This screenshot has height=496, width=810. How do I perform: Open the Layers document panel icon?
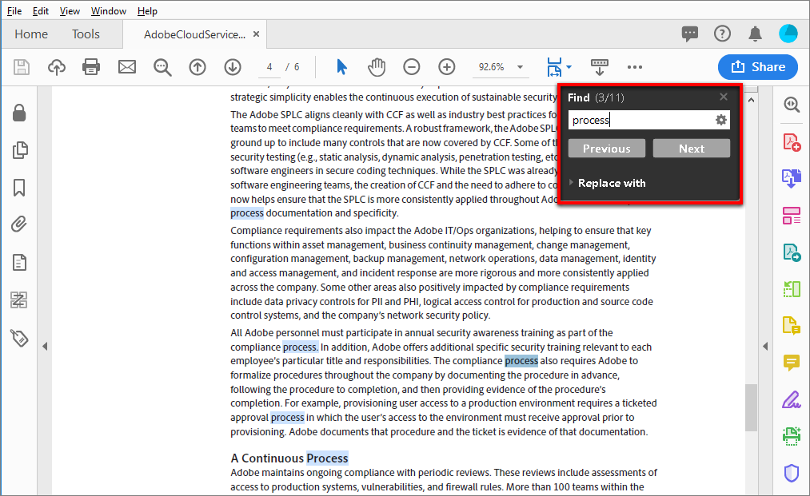[19, 262]
